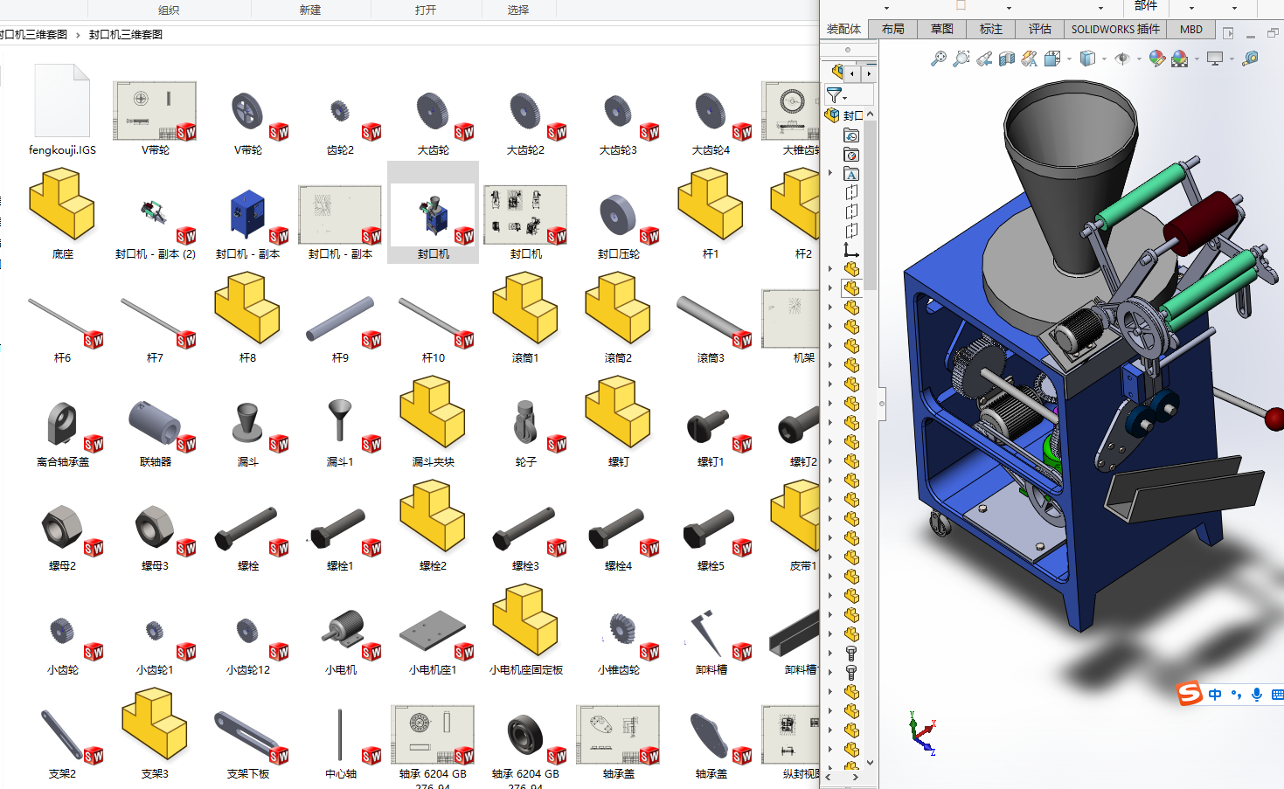The image size is (1284, 789).
Task: Open the SOLIDWORKS 插件 tab
Action: click(1115, 29)
